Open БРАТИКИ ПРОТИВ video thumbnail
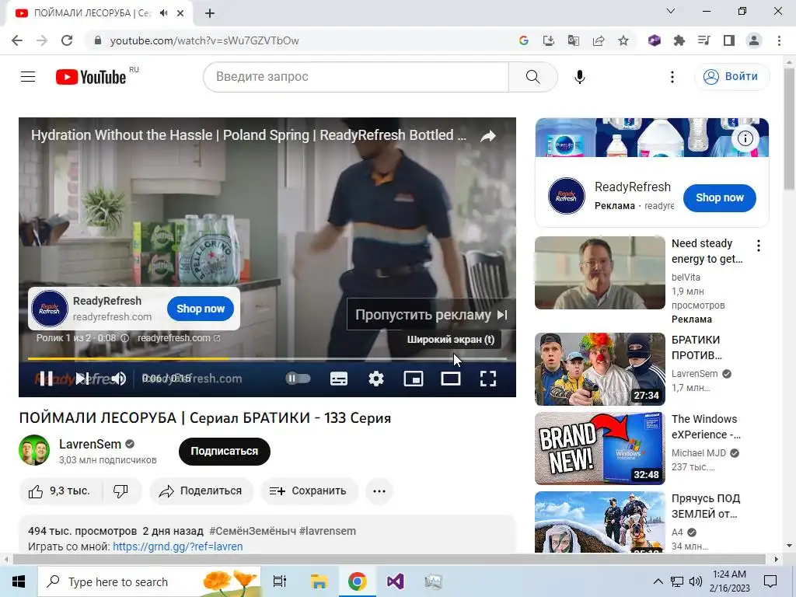The height and width of the screenshot is (597, 796). (600, 369)
